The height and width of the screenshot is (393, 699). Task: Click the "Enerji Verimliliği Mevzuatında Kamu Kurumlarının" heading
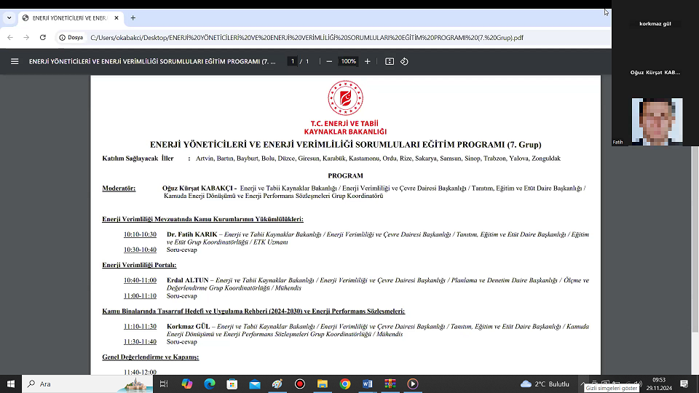[x=203, y=219]
